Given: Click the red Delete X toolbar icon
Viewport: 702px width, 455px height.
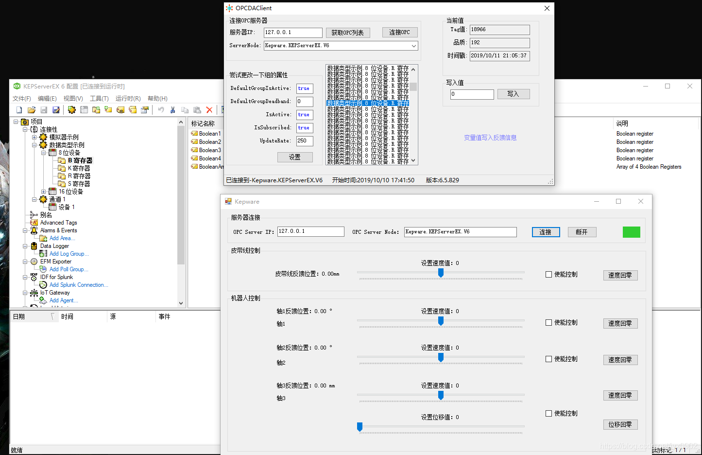Looking at the screenshot, I should (209, 109).
